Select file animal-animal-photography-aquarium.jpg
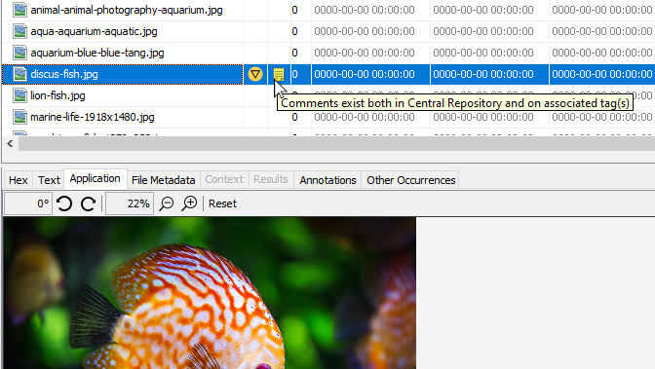This screenshot has width=655, height=369. [x=126, y=10]
